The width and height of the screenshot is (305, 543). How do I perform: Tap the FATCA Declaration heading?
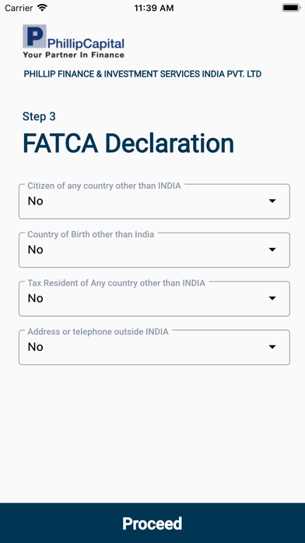pos(128,144)
